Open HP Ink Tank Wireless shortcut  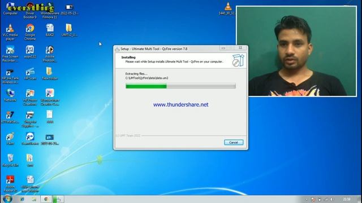tap(10, 76)
